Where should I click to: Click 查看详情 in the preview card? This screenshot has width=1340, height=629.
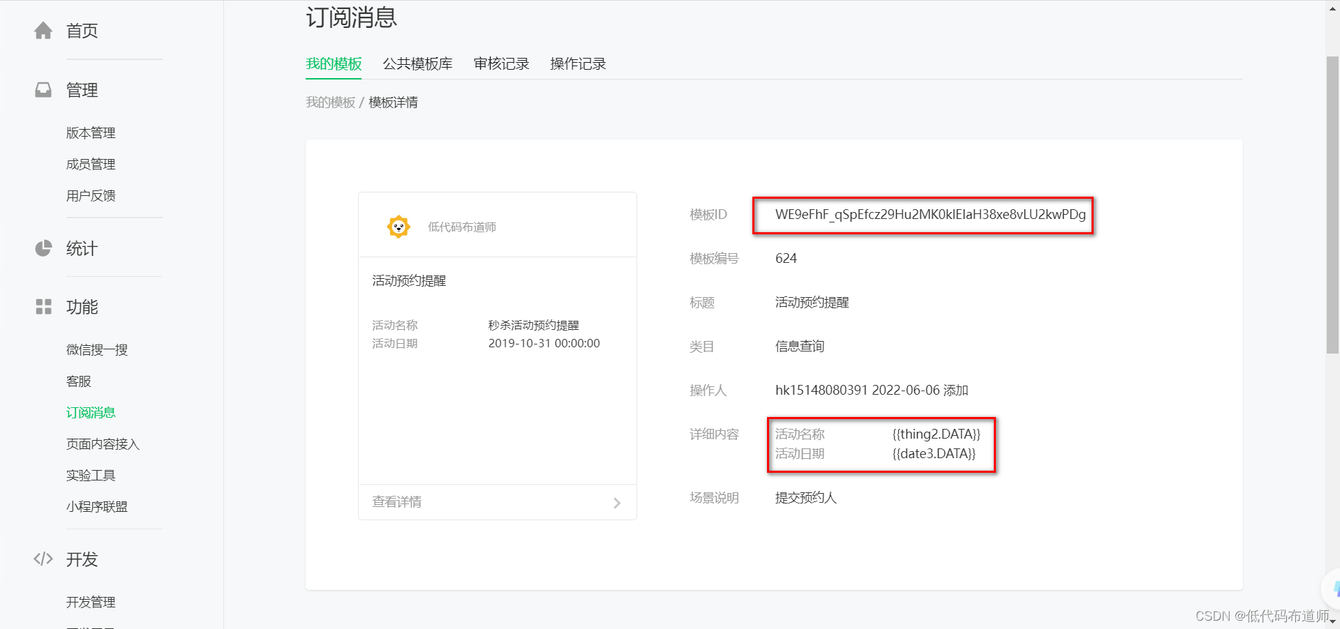tap(396, 502)
